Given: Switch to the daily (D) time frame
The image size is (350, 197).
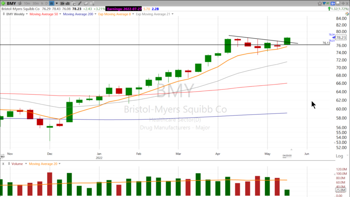Looking at the screenshot, I should pos(46,3).
